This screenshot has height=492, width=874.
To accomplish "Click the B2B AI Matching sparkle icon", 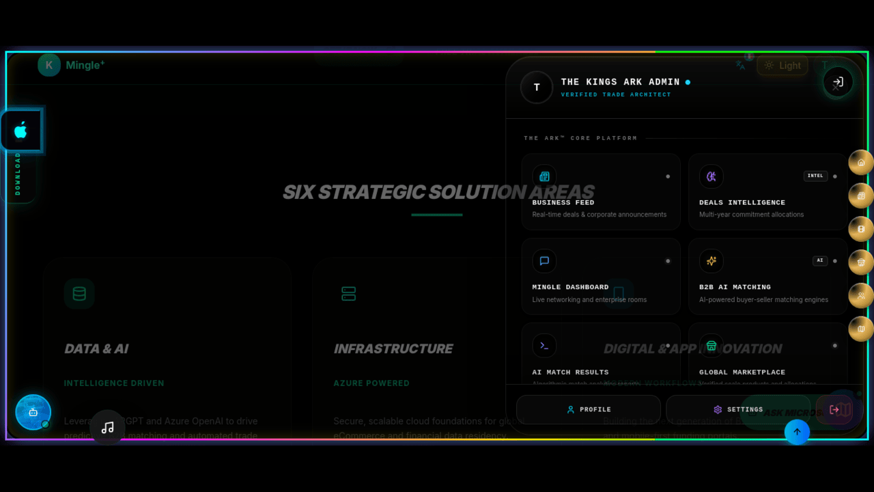I will 711,261.
